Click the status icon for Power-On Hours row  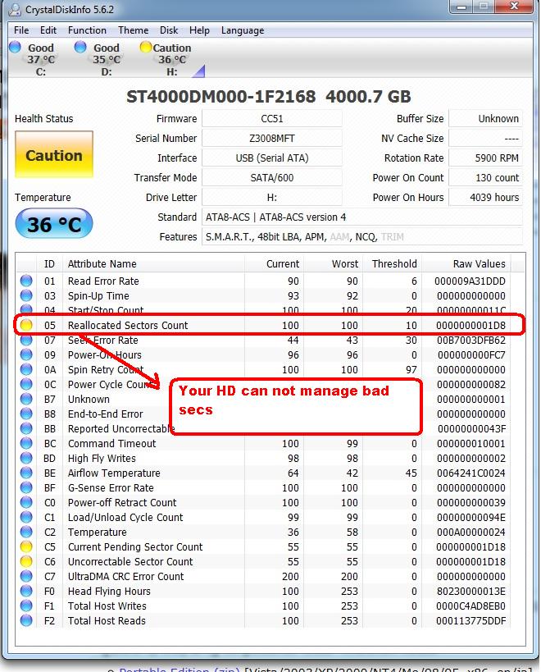(x=26, y=354)
